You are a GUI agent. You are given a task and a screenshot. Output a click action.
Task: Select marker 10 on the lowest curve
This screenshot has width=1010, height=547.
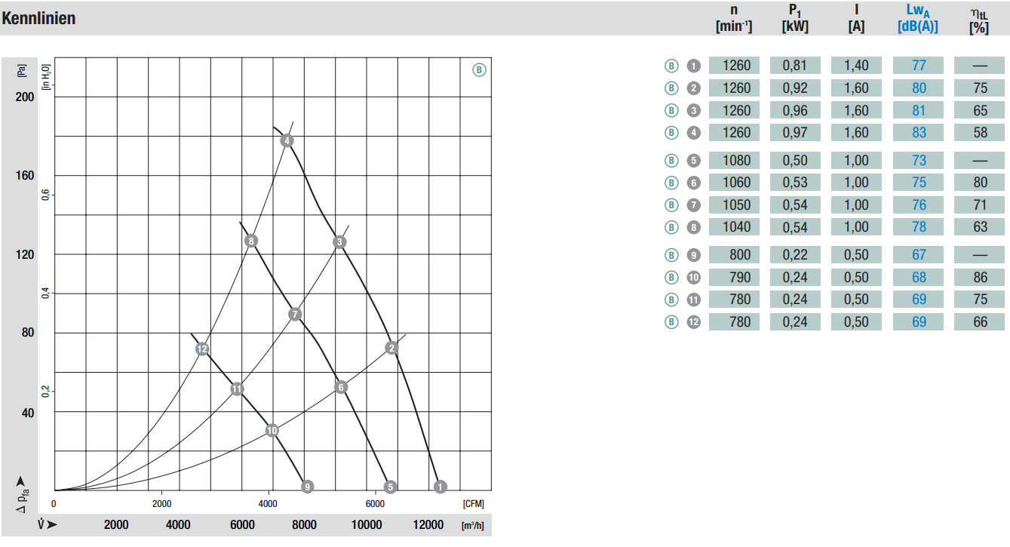point(272,430)
